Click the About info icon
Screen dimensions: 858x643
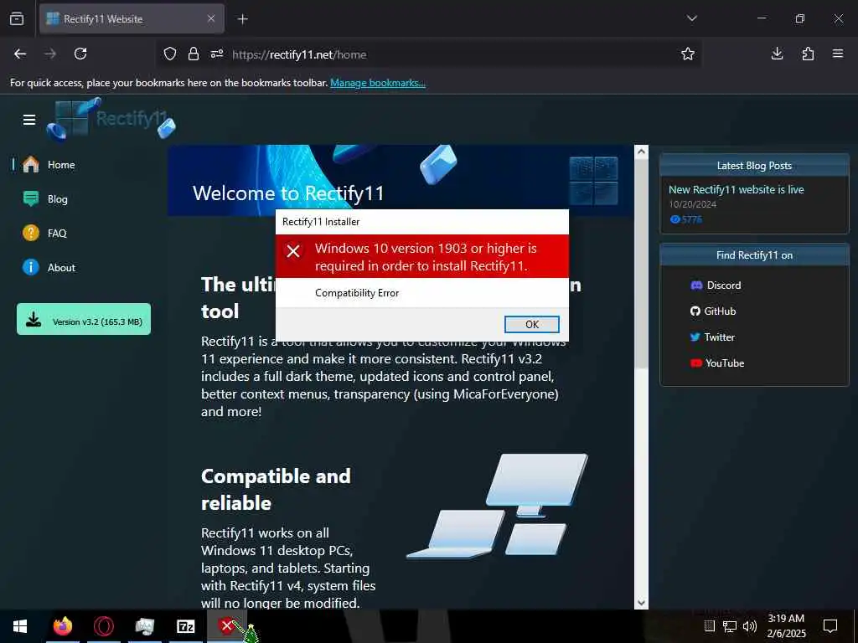(31, 267)
